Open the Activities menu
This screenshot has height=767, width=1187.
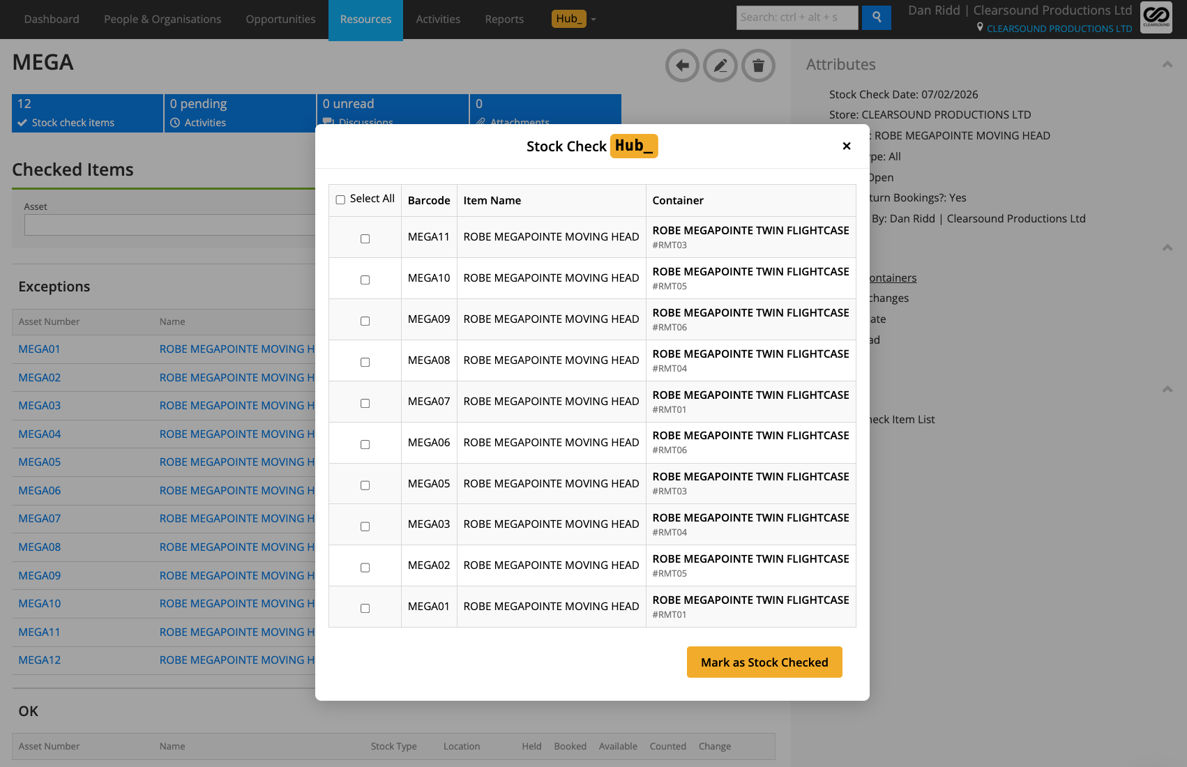[x=438, y=20]
